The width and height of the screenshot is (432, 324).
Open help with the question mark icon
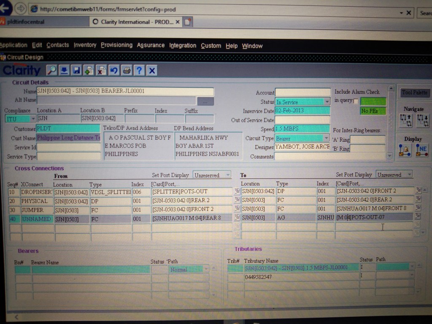tap(139, 70)
